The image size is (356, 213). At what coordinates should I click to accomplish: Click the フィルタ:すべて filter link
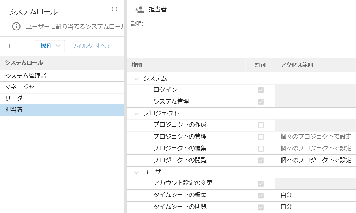point(91,46)
